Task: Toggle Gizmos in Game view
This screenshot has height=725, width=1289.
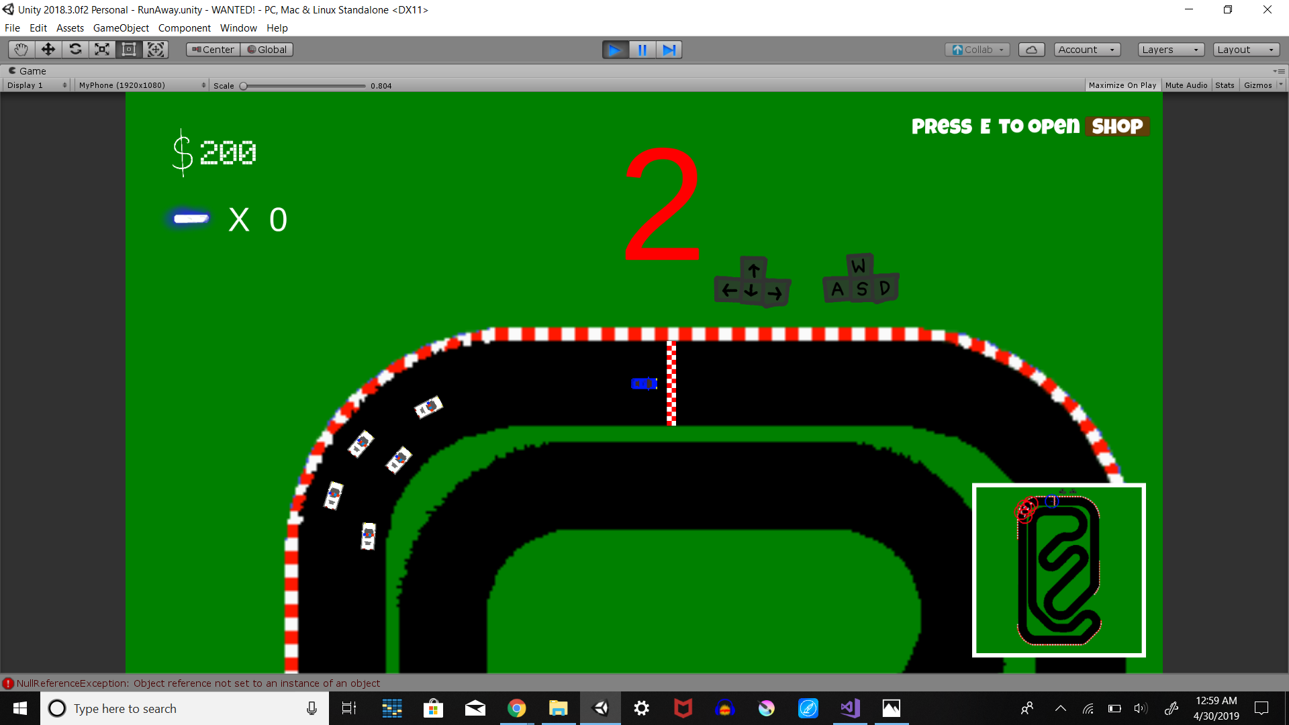Action: (1257, 85)
